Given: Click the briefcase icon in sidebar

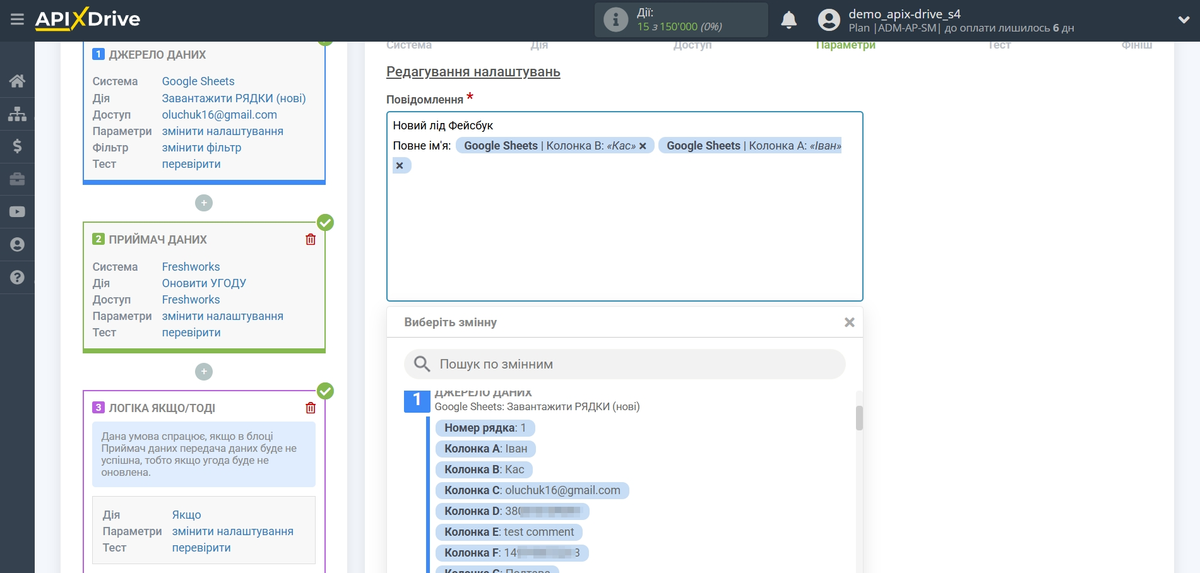Looking at the screenshot, I should (x=17, y=179).
